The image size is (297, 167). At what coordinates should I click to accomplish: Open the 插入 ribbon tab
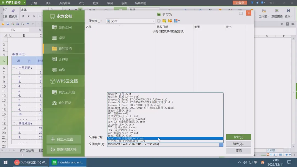click(x=48, y=3)
